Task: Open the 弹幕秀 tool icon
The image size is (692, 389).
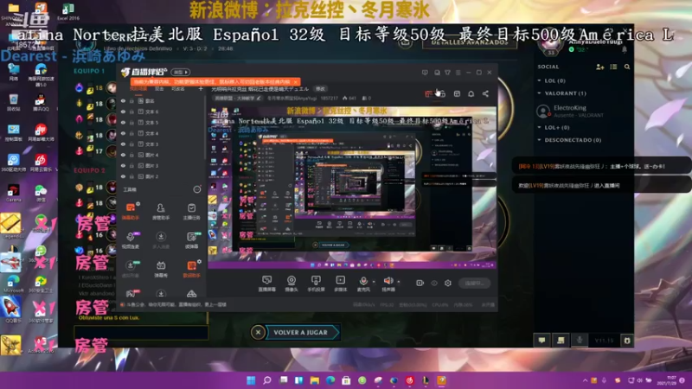Action: (x=161, y=269)
